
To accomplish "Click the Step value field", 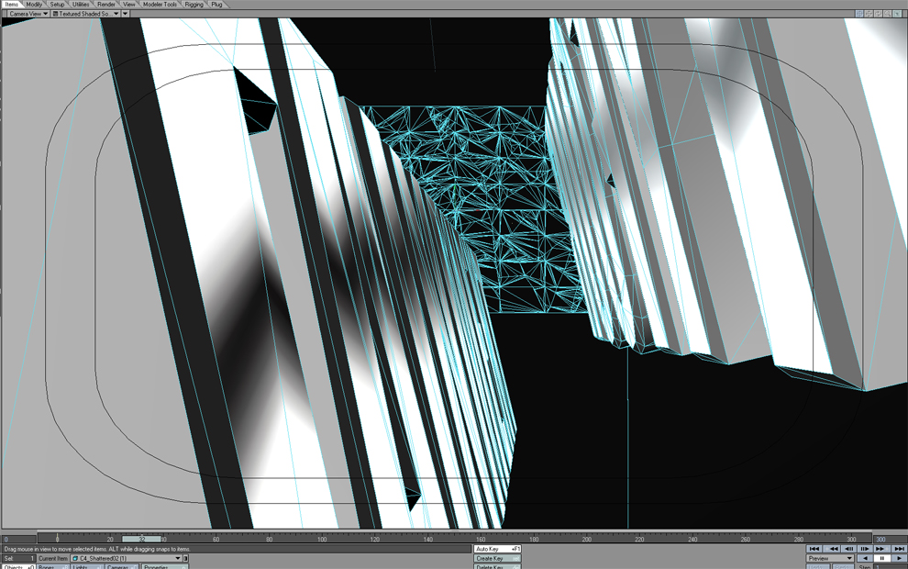I will click(x=890, y=566).
